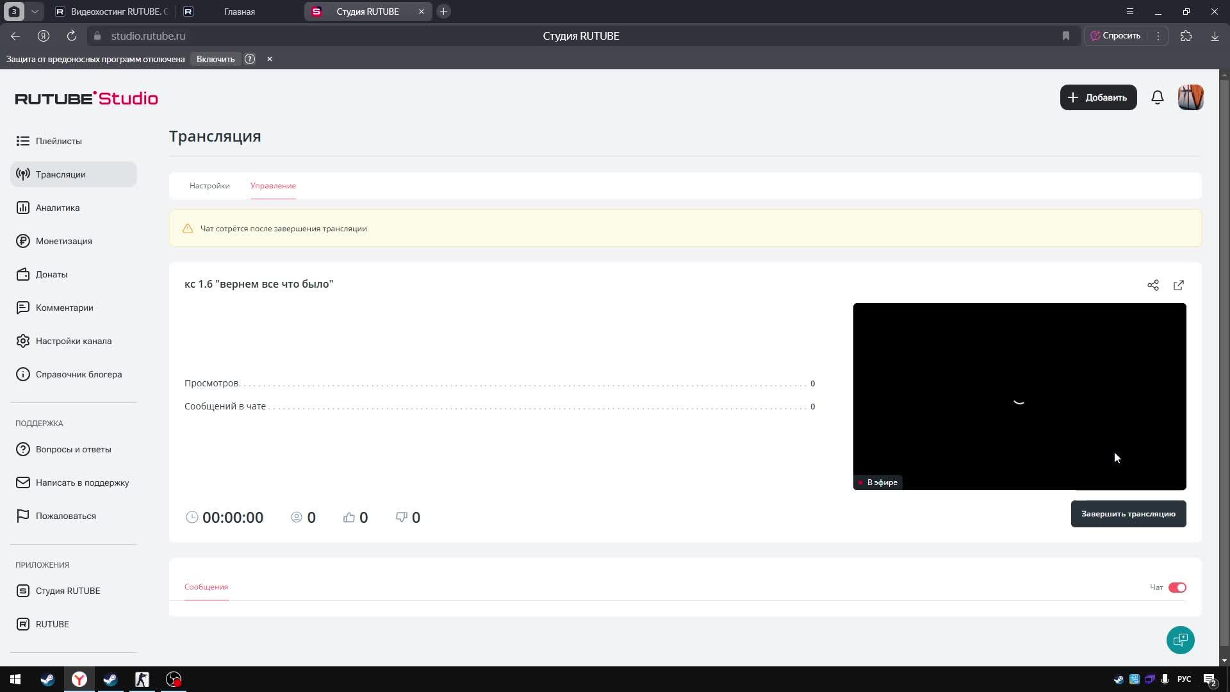This screenshot has height=692, width=1230.
Task: Click the studio.rutube.ru address field
Action: point(149,36)
